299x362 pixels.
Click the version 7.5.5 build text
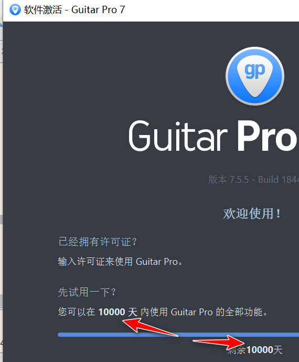coord(253,180)
